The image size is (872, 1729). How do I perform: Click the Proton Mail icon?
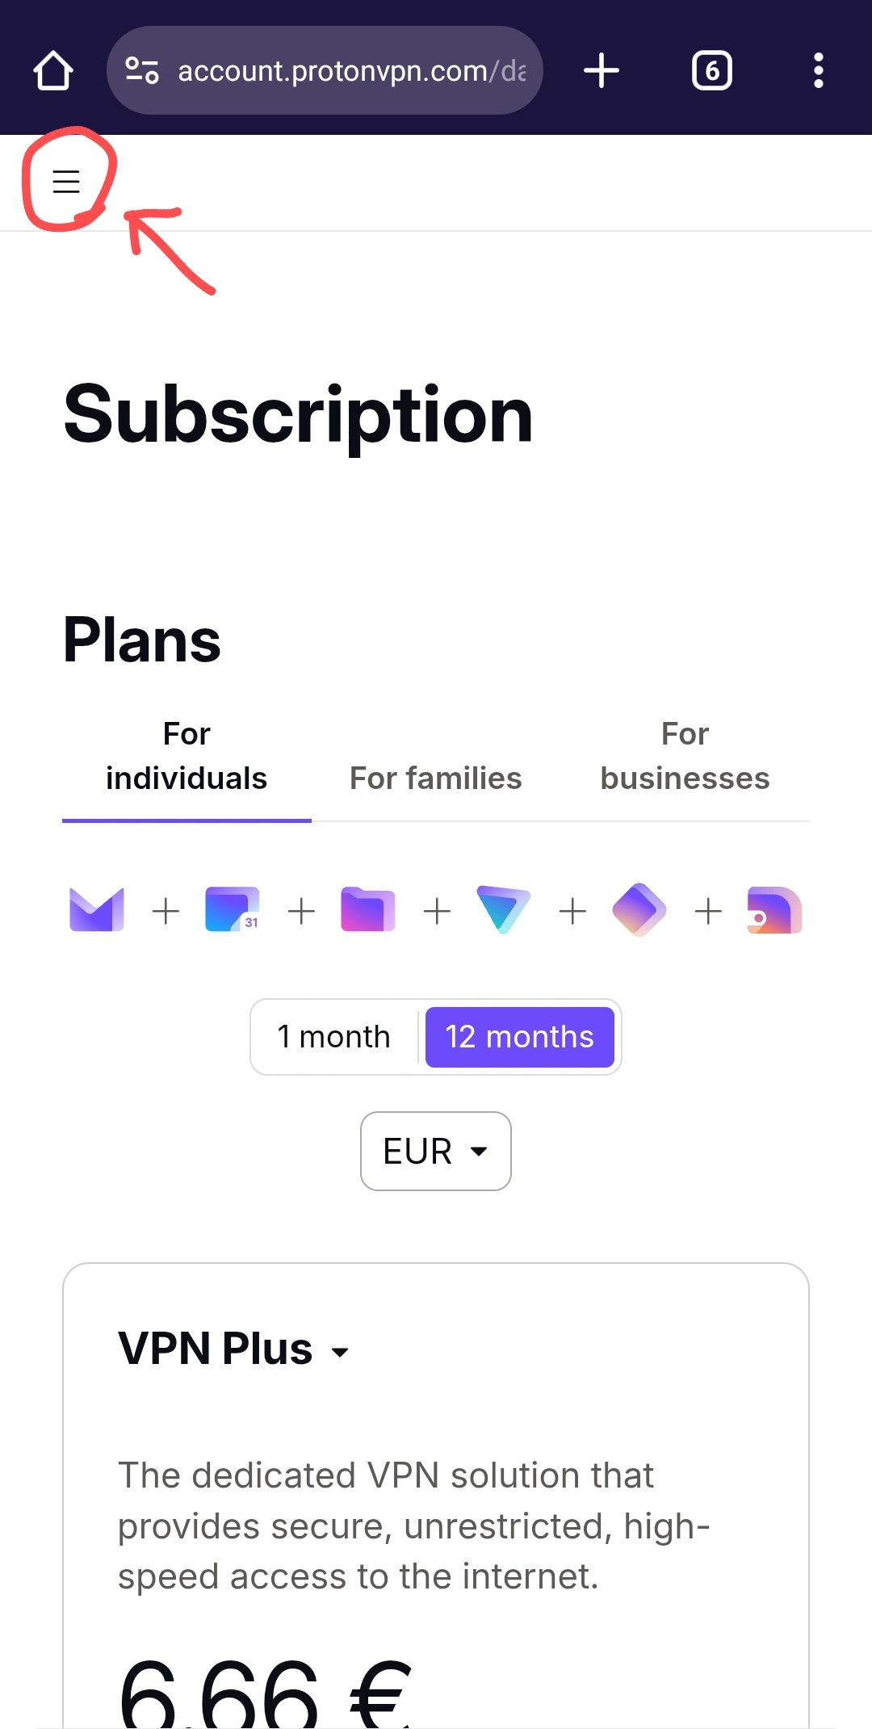(95, 909)
